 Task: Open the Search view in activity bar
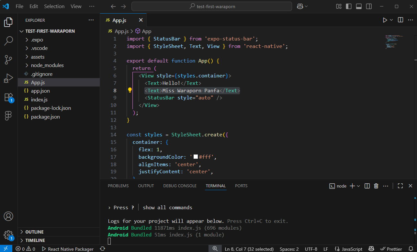[8, 41]
